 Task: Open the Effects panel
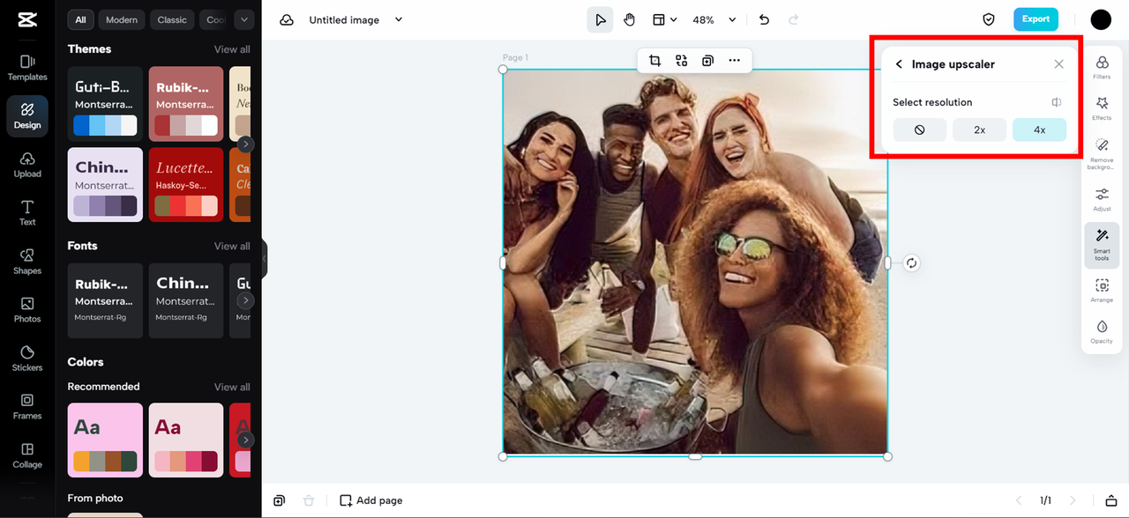[x=1102, y=108]
